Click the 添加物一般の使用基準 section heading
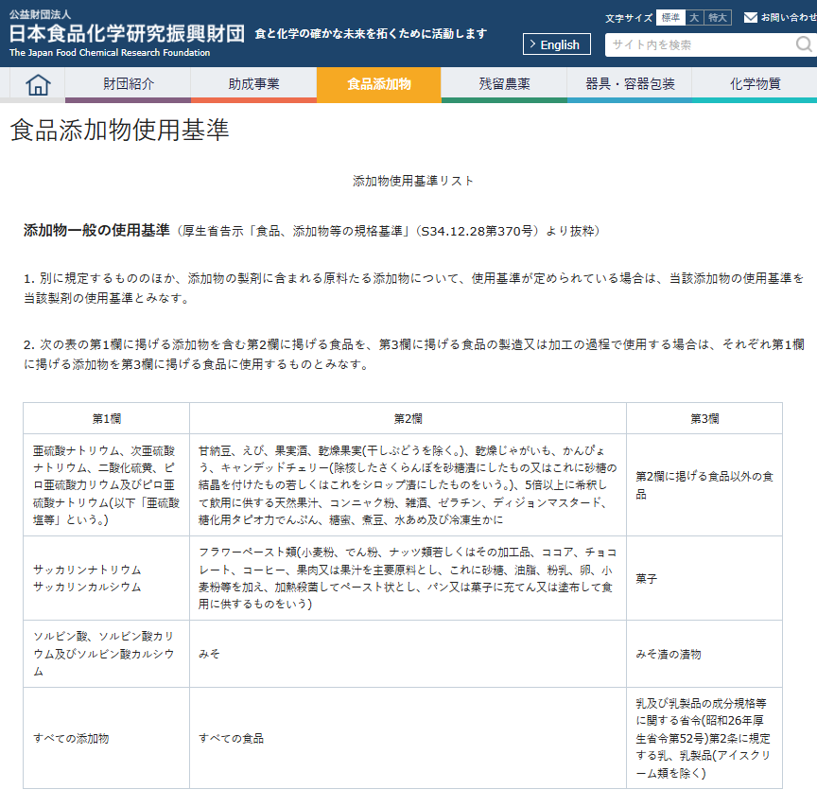The image size is (817, 807). (x=96, y=230)
